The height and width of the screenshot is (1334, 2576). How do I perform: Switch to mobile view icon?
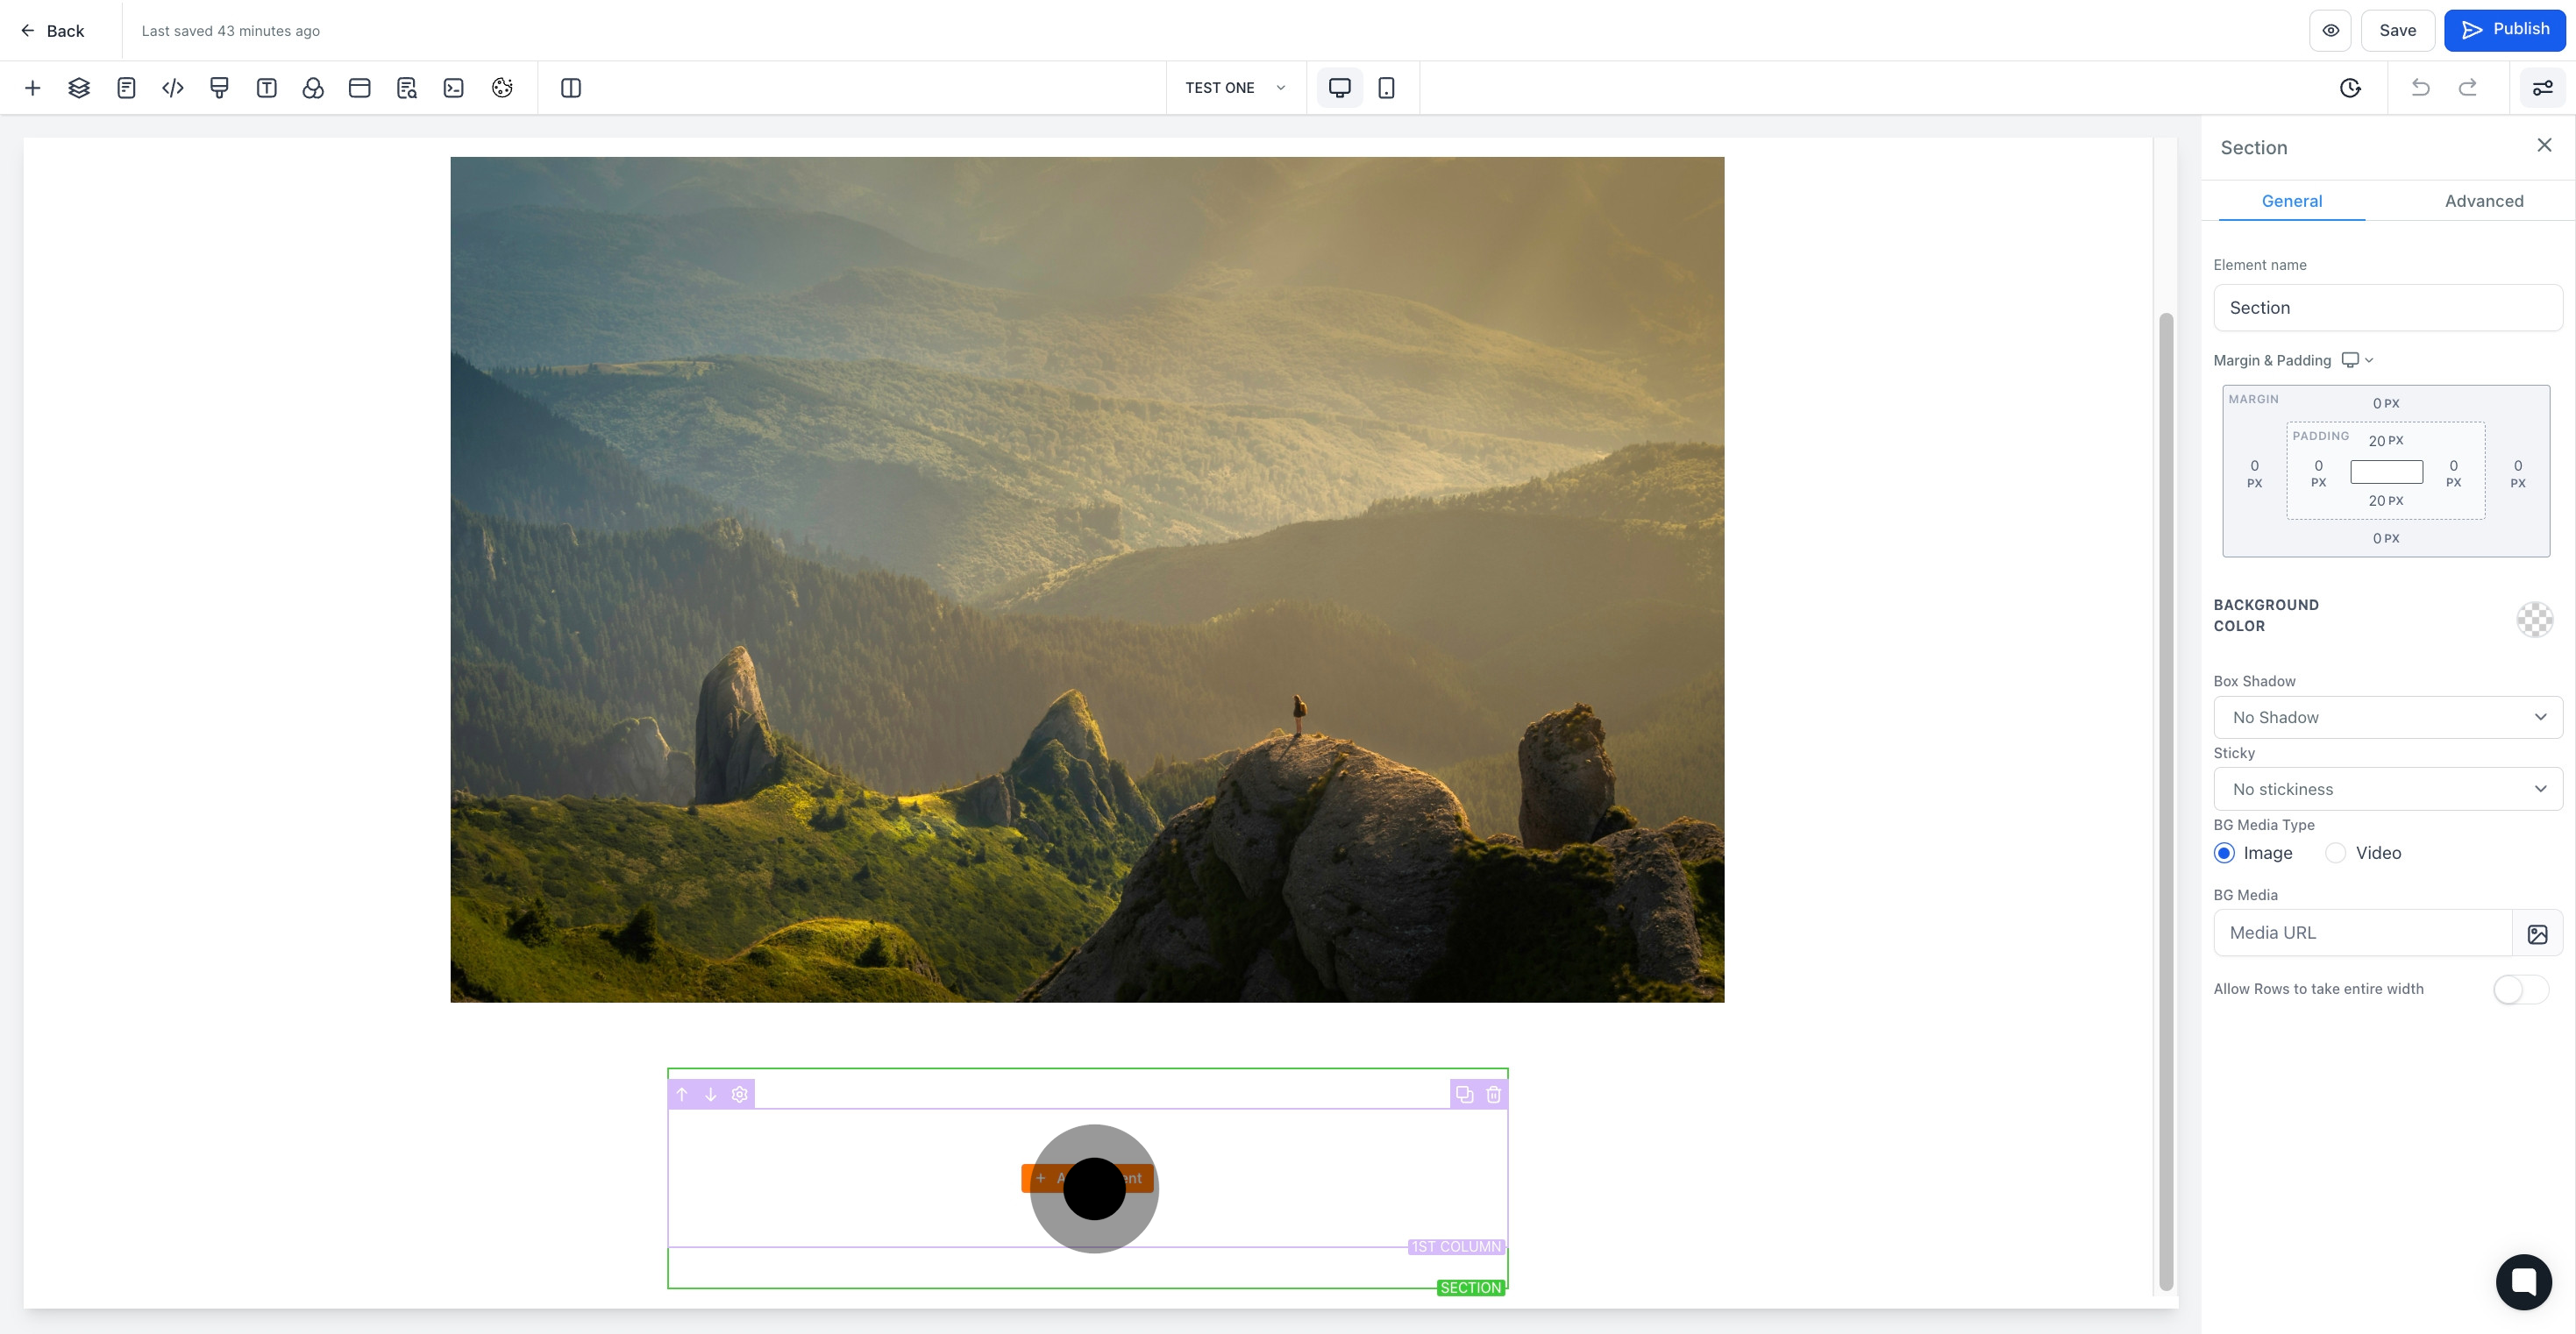pyautogui.click(x=1386, y=88)
